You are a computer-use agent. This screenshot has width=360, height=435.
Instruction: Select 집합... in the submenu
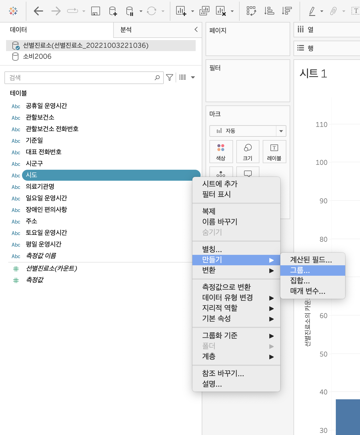click(x=313, y=281)
